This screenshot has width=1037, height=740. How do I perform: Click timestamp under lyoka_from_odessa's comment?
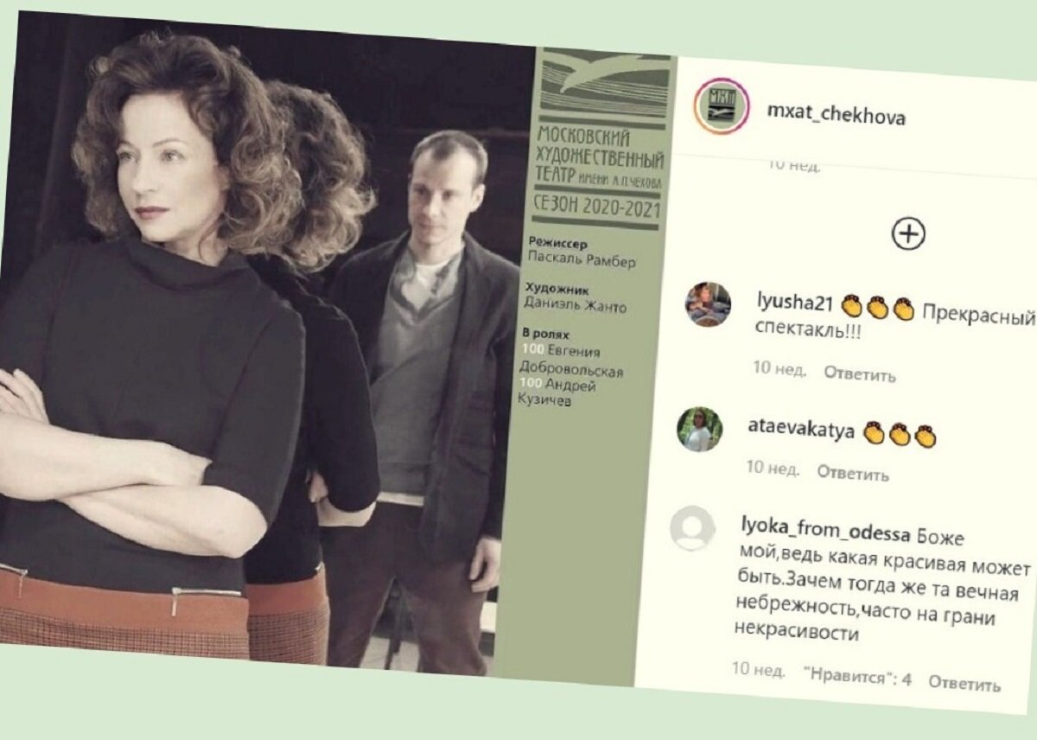pos(758,669)
